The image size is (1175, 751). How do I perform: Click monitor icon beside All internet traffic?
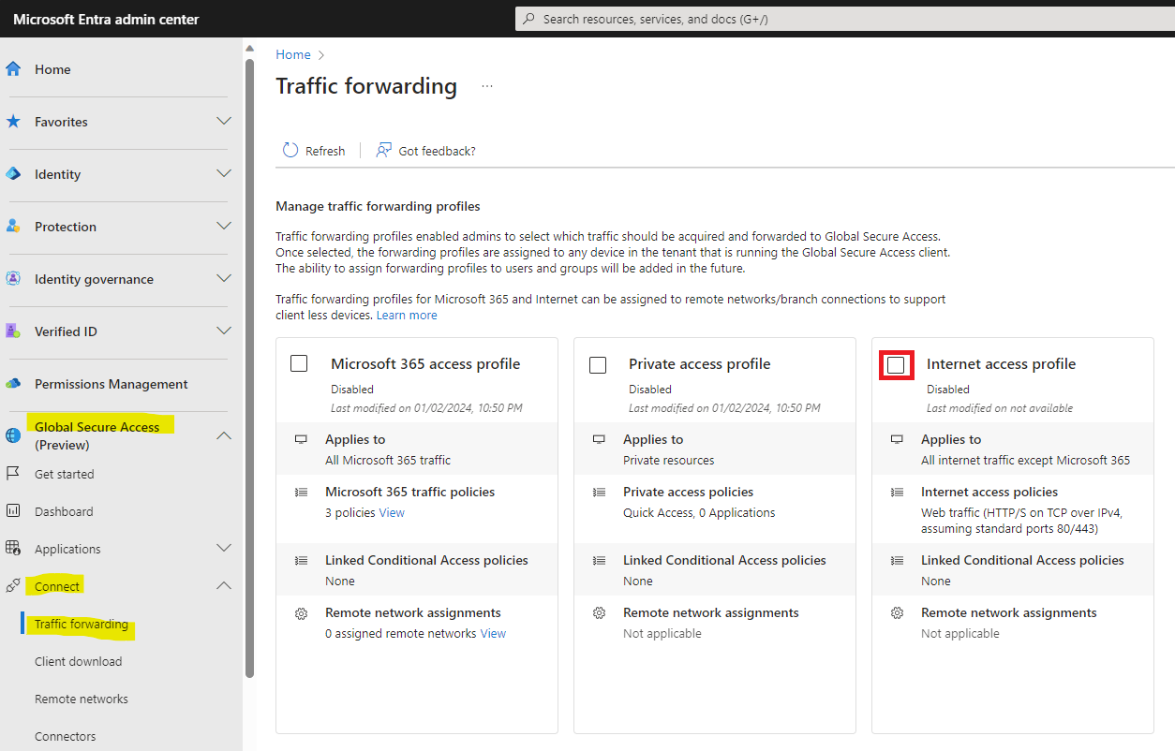(x=897, y=439)
